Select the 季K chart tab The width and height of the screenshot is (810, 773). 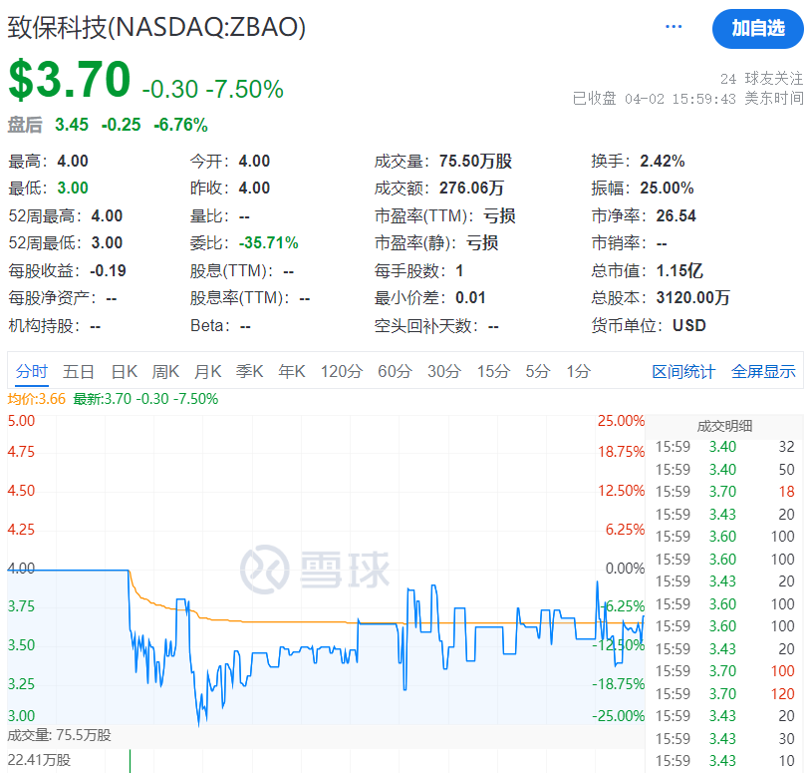point(249,372)
